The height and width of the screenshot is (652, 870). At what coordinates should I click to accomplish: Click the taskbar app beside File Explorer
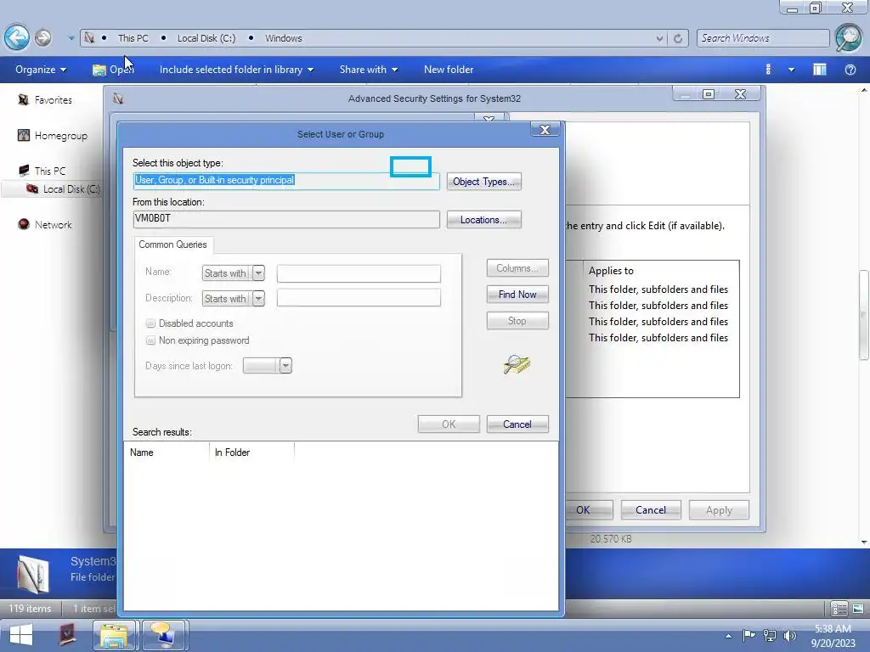164,635
